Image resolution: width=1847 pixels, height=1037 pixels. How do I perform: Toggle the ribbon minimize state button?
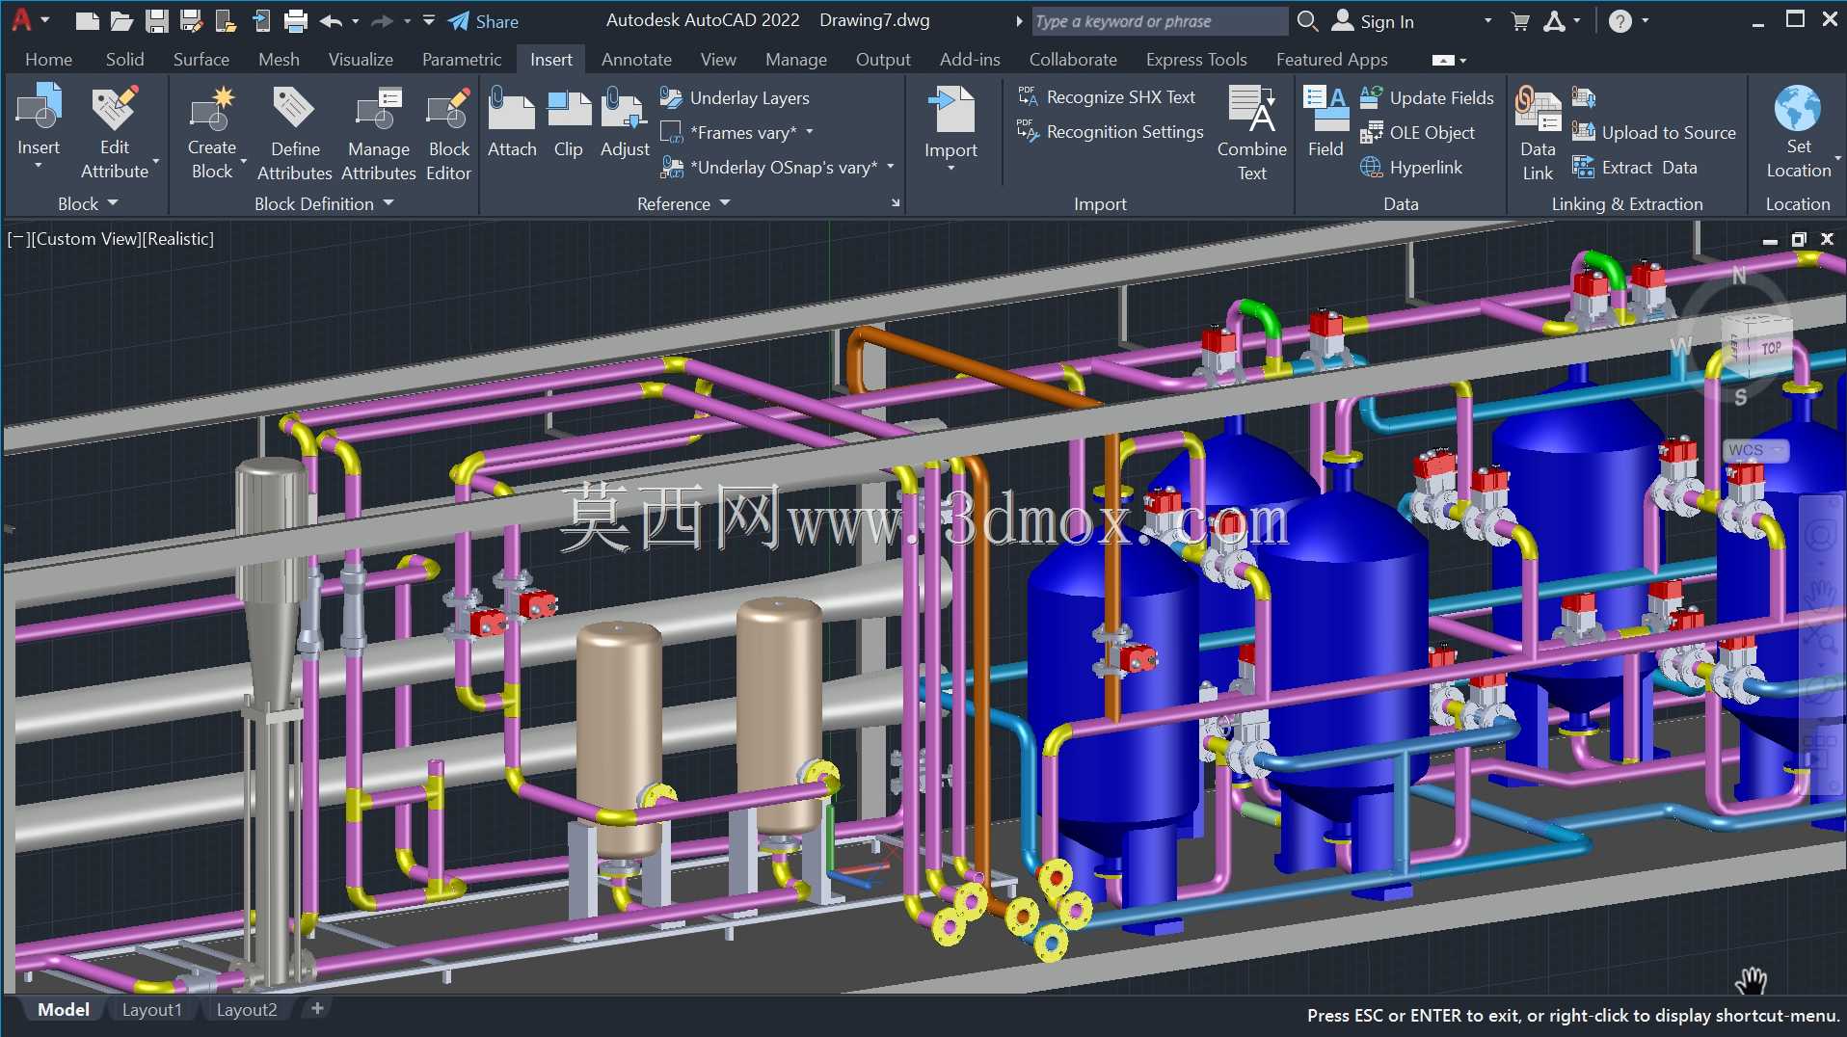point(1443,60)
